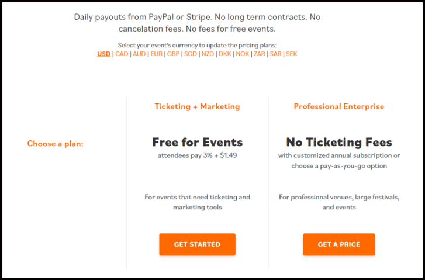Viewport: 425px width, 280px height.
Task: Show pricing in ZAR
Action: pos(259,54)
